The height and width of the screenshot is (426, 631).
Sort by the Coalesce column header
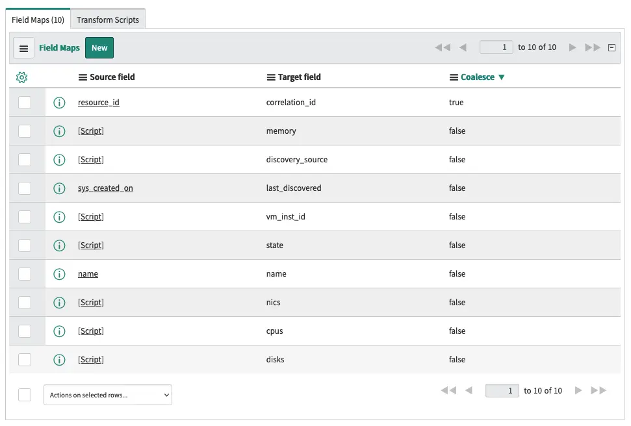(478, 77)
